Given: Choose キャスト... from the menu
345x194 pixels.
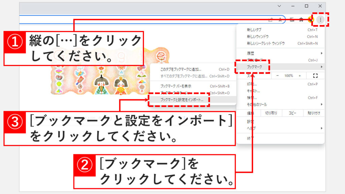Looking at the screenshot, I should click(280, 91).
